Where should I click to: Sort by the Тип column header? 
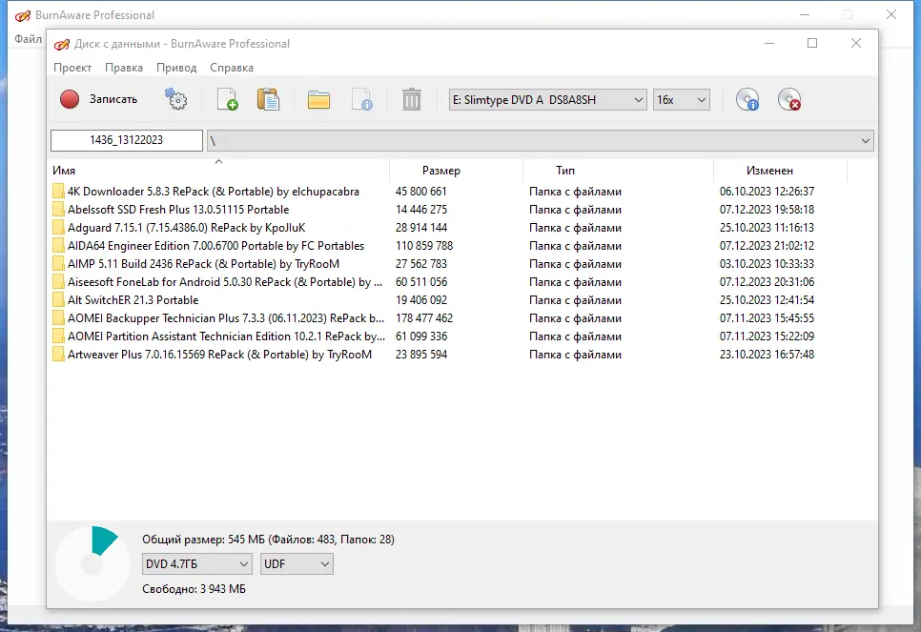click(x=618, y=171)
